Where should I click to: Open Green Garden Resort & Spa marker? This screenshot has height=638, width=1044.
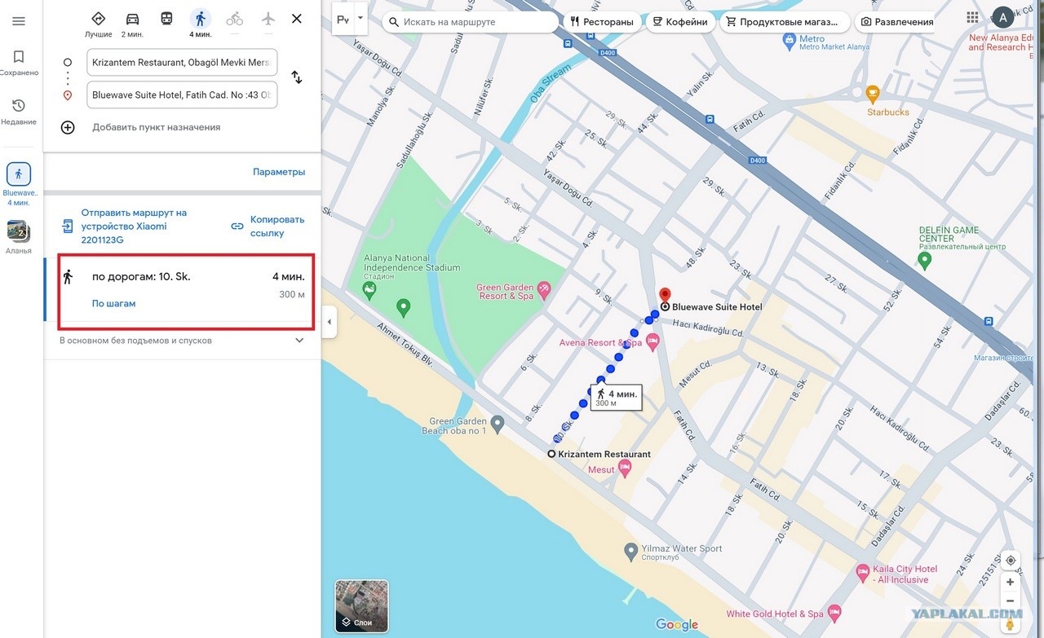coord(544,289)
